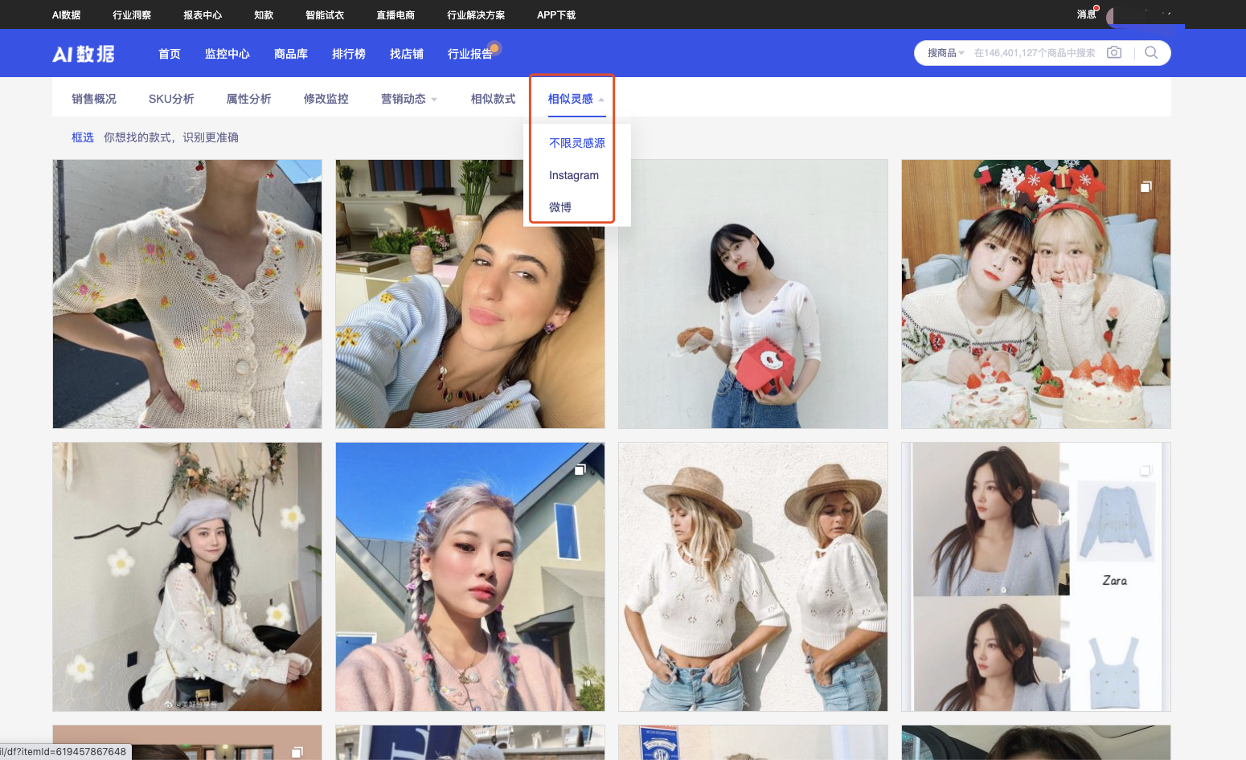The image size is (1246, 760).
Task: Click the AI数据 logo
Action: [84, 54]
